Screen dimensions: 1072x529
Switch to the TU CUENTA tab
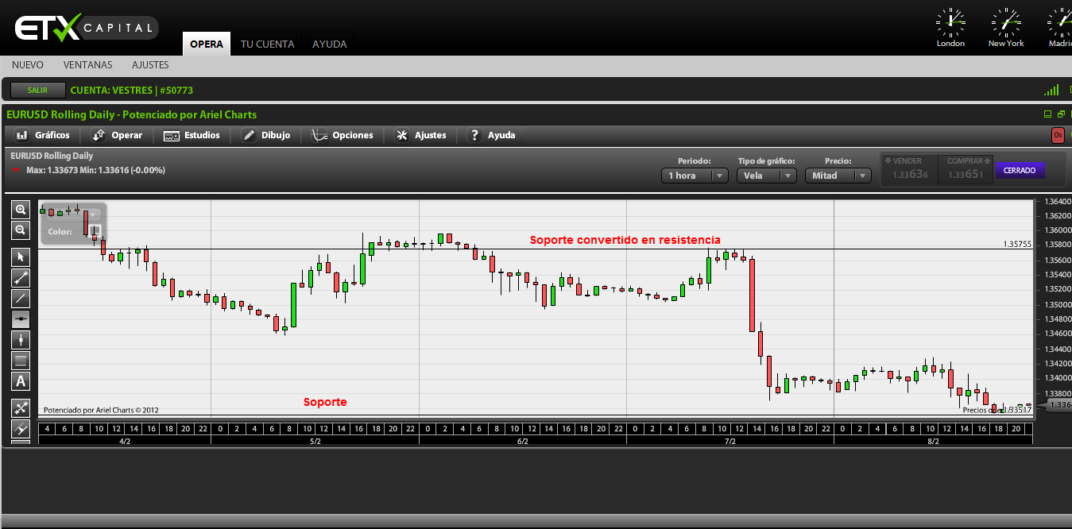267,44
